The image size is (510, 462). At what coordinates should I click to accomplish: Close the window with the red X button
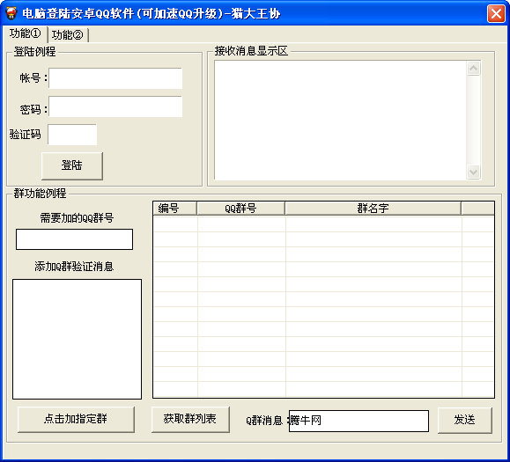[x=496, y=14]
